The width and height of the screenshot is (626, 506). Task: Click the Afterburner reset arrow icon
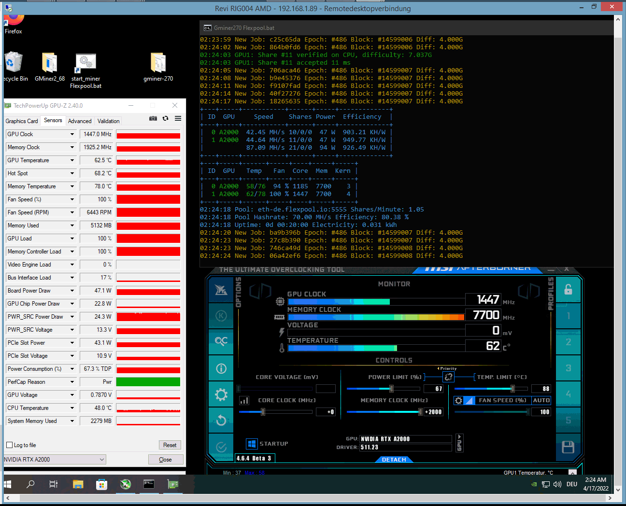point(221,421)
